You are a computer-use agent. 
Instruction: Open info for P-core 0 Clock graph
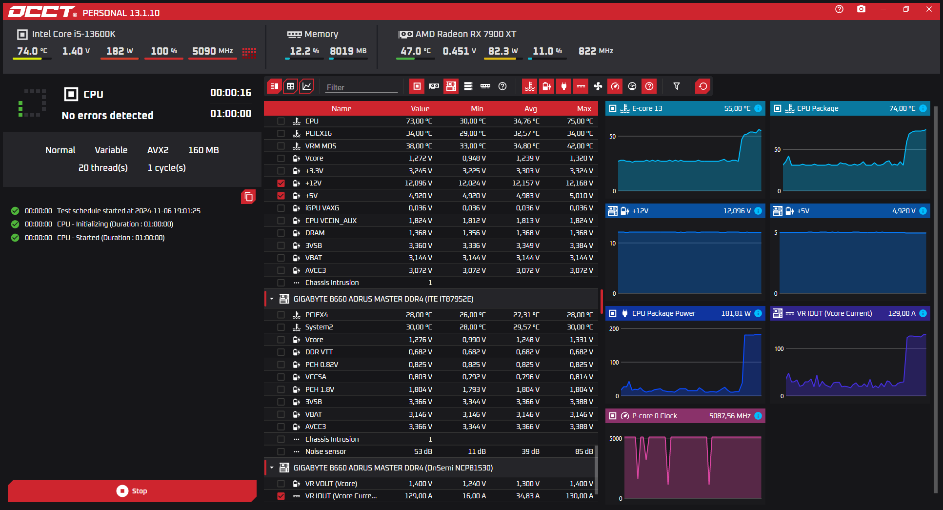point(758,416)
